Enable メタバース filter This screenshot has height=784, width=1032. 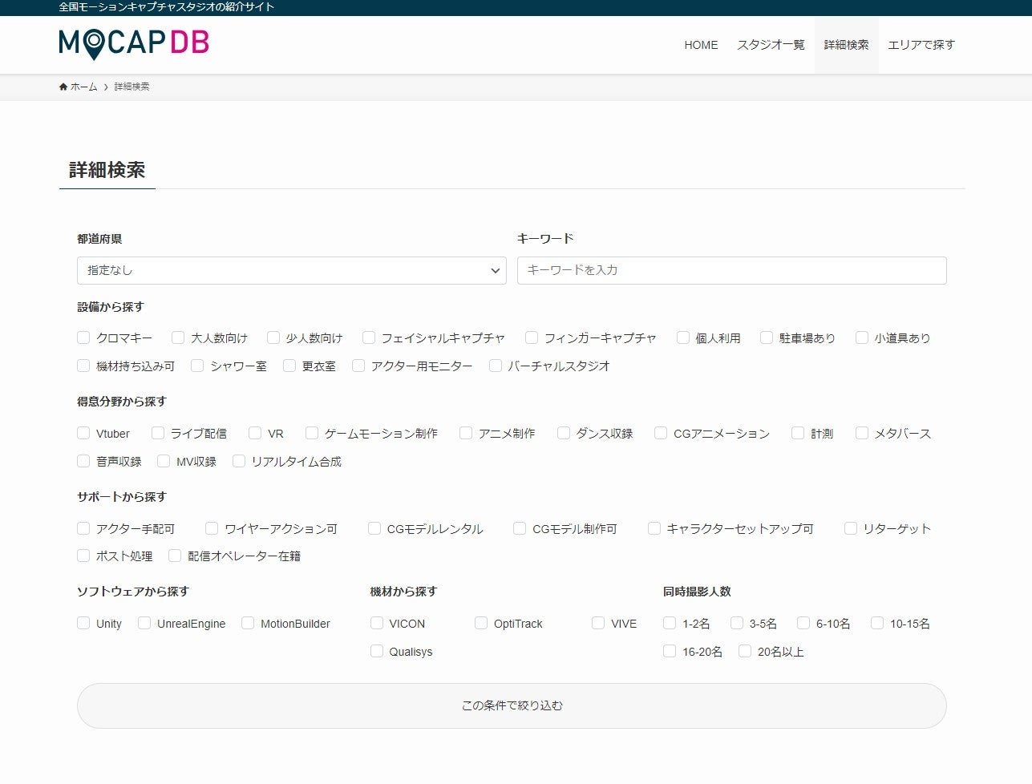(862, 433)
